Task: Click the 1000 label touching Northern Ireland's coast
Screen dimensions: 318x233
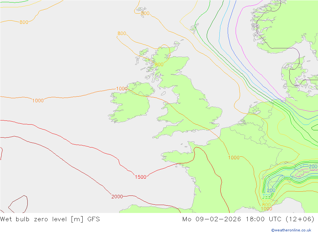Action: coord(122,89)
